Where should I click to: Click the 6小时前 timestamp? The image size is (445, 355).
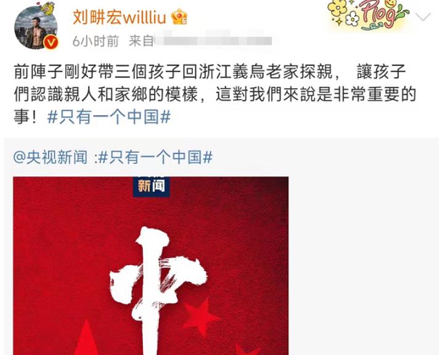point(96,41)
